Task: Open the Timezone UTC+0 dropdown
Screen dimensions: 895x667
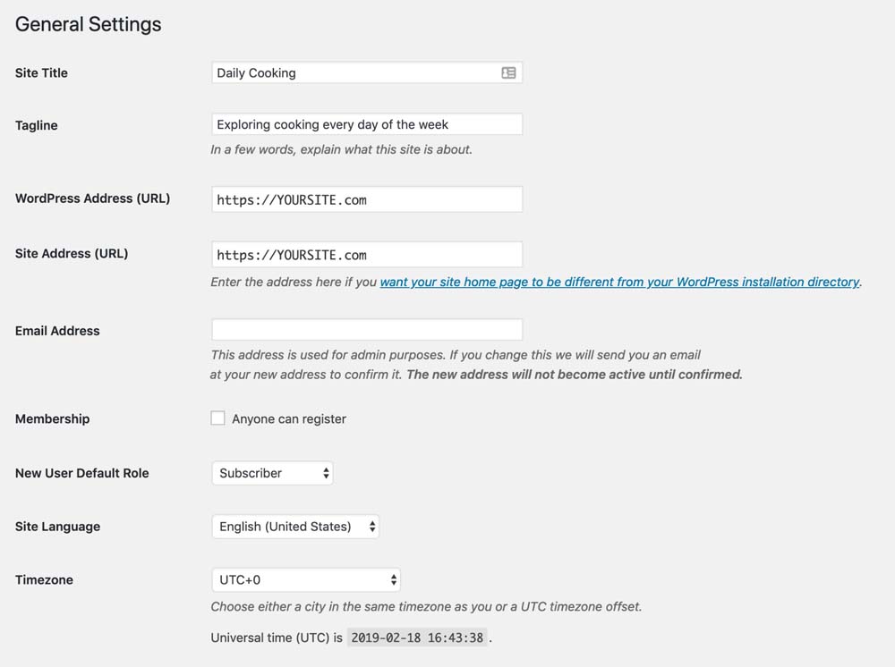Action: click(305, 580)
